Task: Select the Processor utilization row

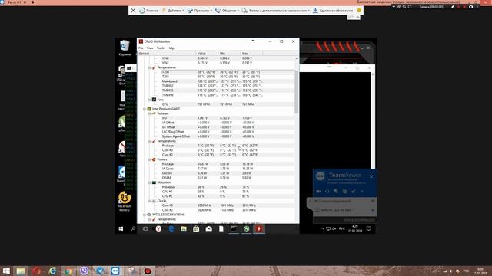Action: [217, 187]
